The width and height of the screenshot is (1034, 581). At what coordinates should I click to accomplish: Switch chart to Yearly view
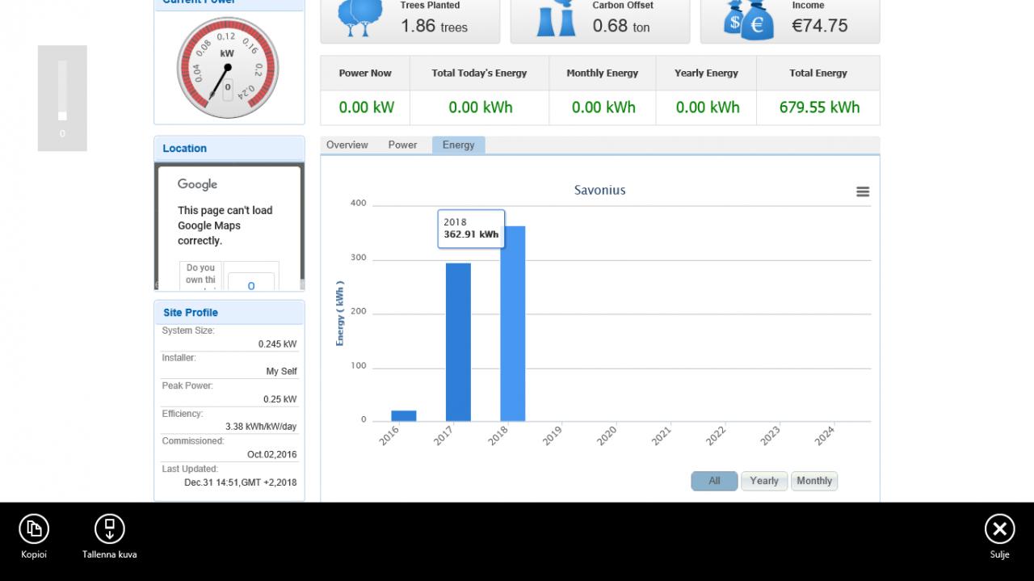point(764,481)
